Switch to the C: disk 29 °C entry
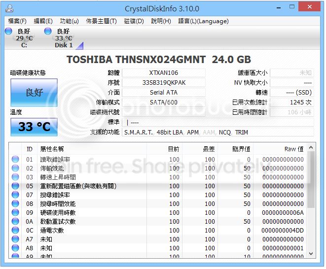 click(x=24, y=38)
